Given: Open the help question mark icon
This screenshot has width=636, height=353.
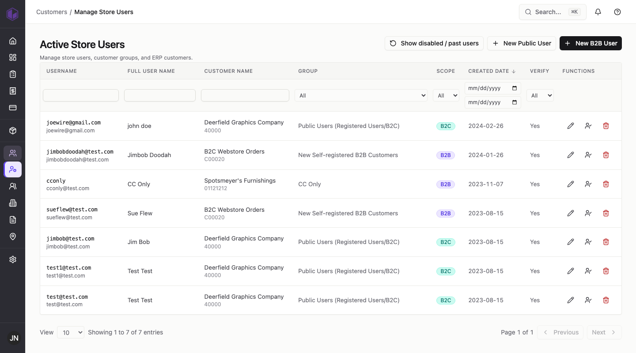Looking at the screenshot, I should [x=617, y=12].
